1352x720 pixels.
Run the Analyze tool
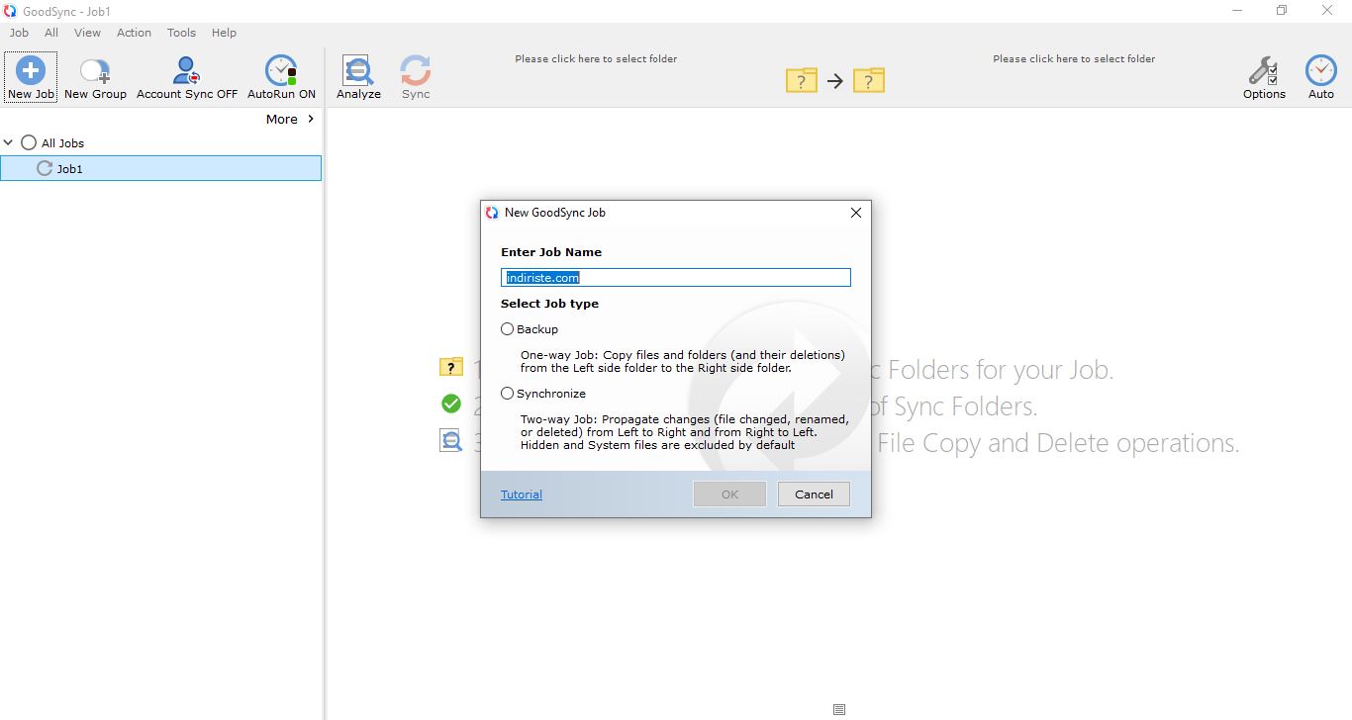(358, 77)
